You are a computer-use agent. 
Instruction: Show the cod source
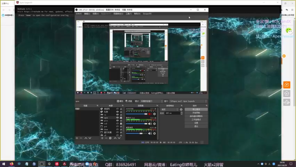[x=117, y=124]
